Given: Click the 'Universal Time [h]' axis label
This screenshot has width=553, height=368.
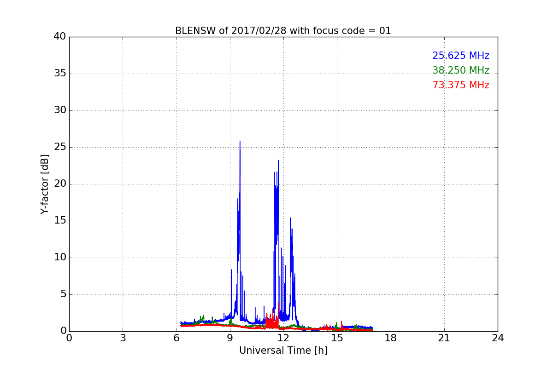Looking at the screenshot, I should pos(283,351).
